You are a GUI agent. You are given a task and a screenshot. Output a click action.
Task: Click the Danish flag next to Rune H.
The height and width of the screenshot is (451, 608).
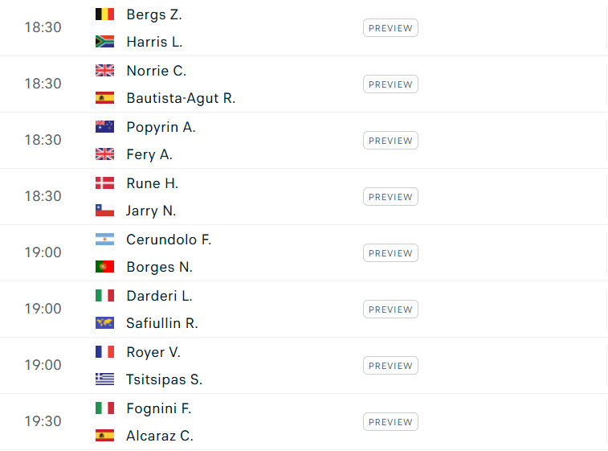[104, 183]
